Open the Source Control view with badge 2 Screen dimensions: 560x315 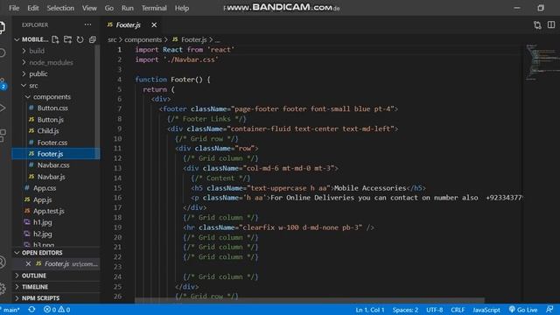click(3, 84)
